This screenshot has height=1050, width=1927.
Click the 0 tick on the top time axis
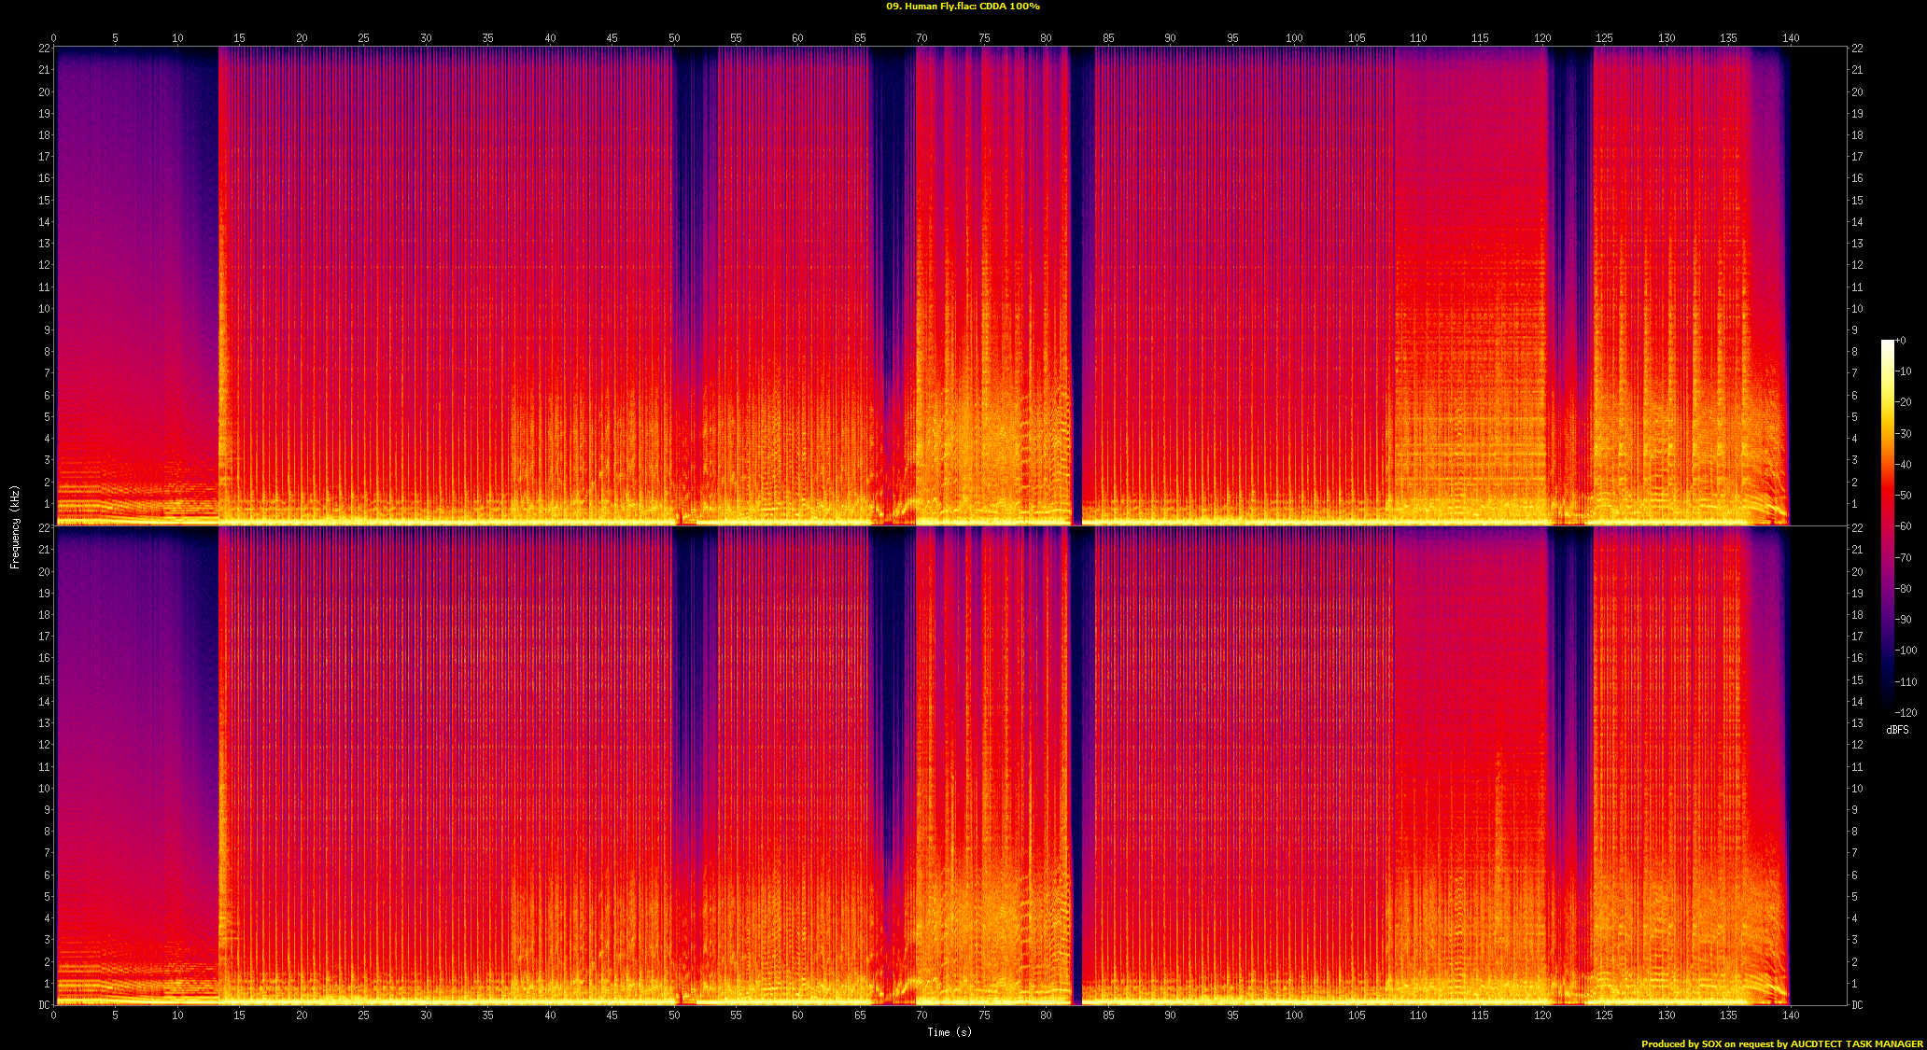[x=54, y=38]
